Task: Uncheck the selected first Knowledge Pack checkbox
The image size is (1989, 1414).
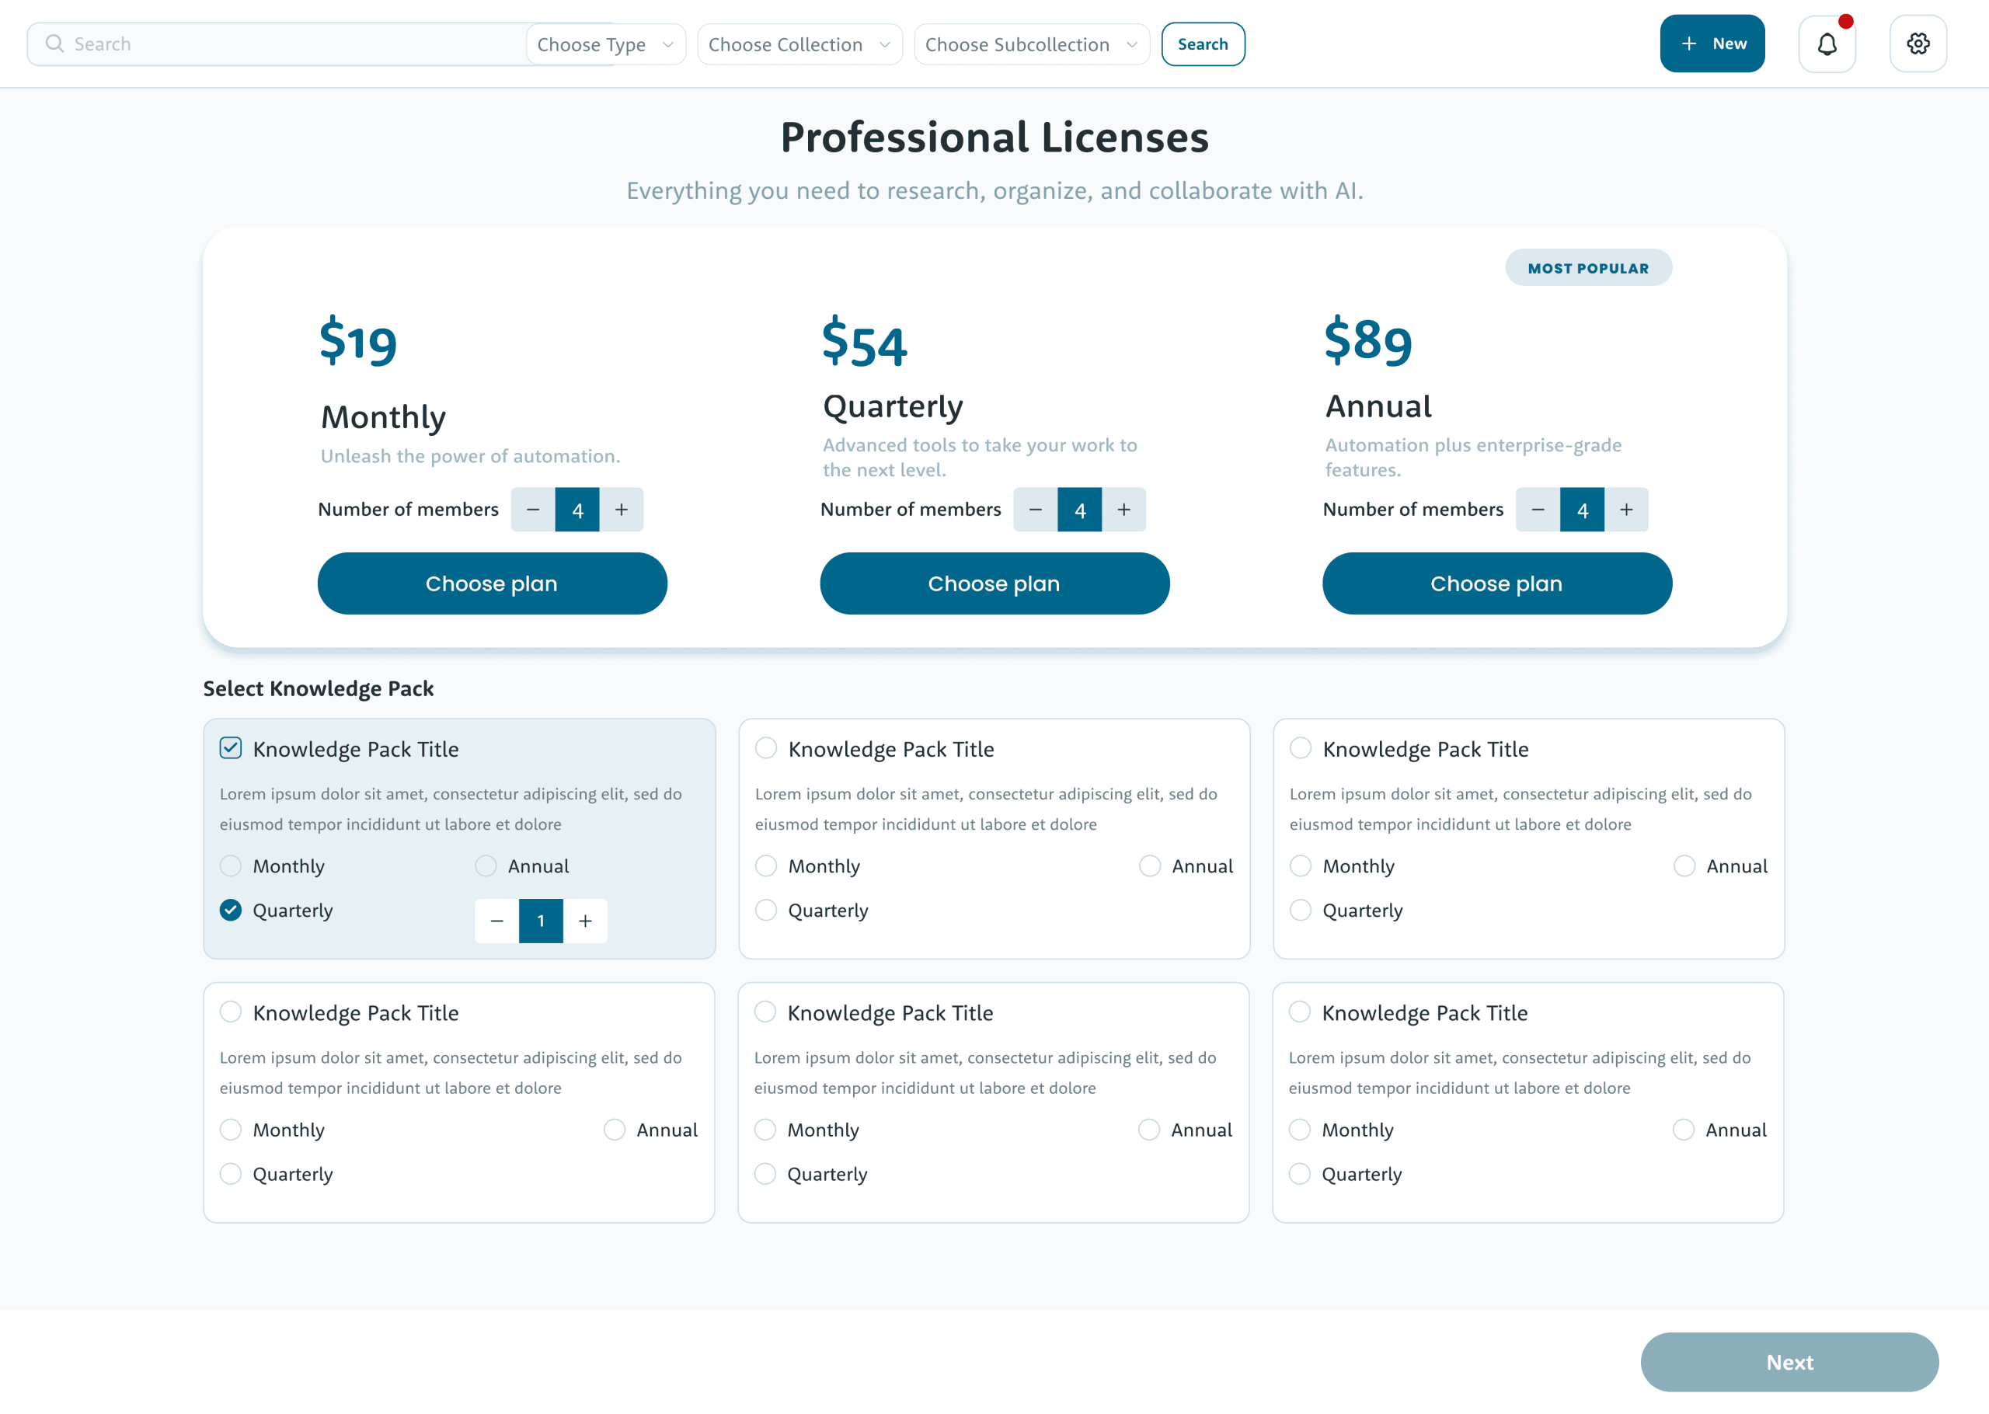Action: click(x=231, y=748)
